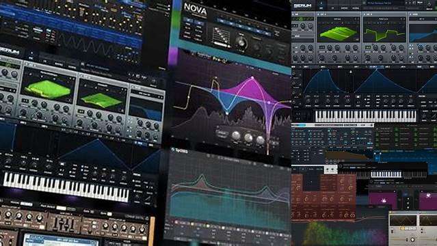The height and width of the screenshot is (246, 437).
Task: Switch to the FX tab in top-right Serum
Action: click(332, 8)
